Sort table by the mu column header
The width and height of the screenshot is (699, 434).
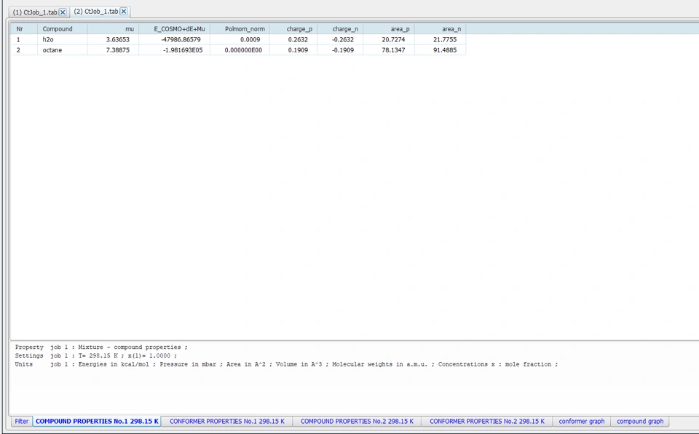coord(114,29)
